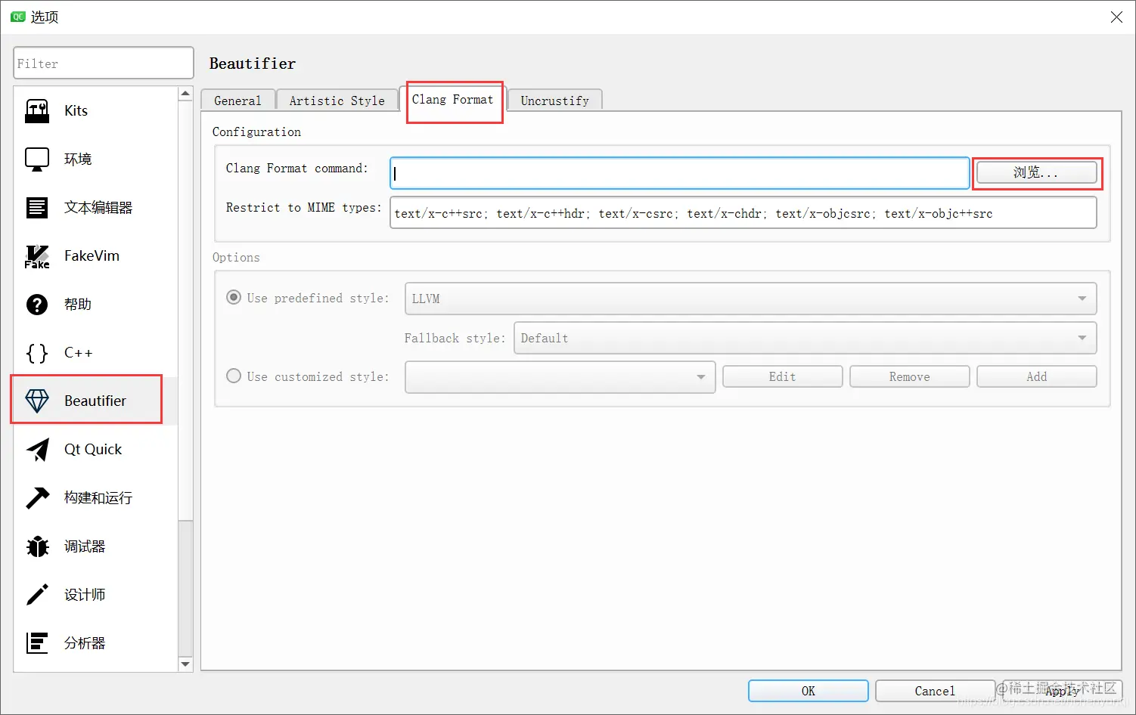The width and height of the screenshot is (1136, 715).
Task: Select the 文本编辑器 label in list
Action: [98, 207]
